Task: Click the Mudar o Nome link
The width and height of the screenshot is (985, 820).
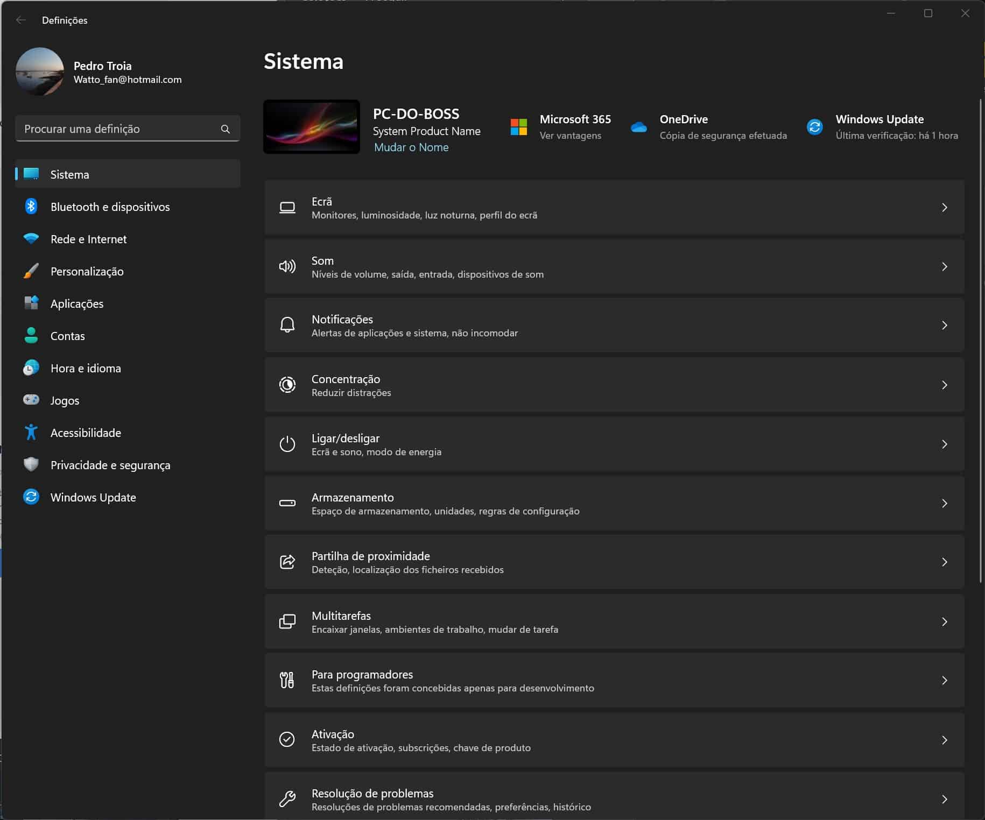Action: point(411,147)
